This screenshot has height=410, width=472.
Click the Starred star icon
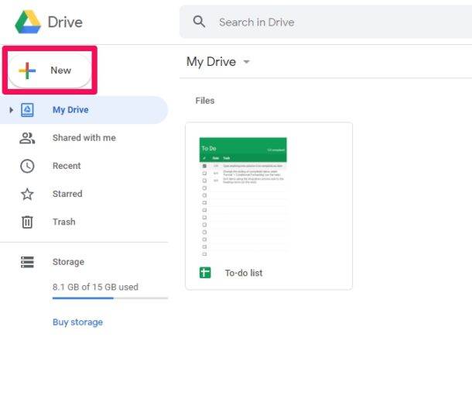point(27,194)
